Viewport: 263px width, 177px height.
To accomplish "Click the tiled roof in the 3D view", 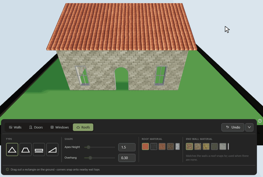I will click(x=122, y=27).
